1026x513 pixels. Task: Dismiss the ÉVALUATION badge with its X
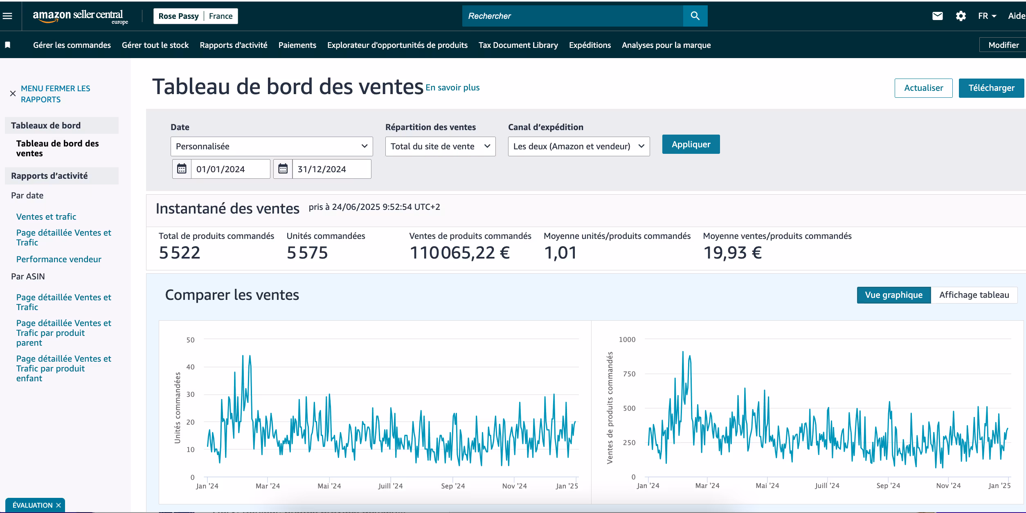(59, 505)
